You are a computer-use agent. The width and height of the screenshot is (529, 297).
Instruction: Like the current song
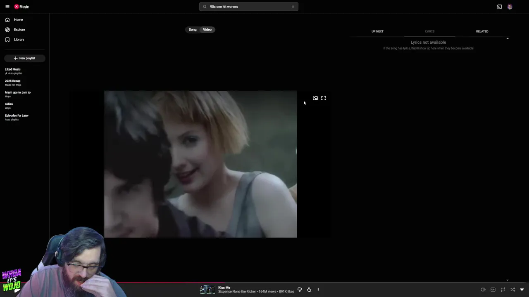click(309, 290)
